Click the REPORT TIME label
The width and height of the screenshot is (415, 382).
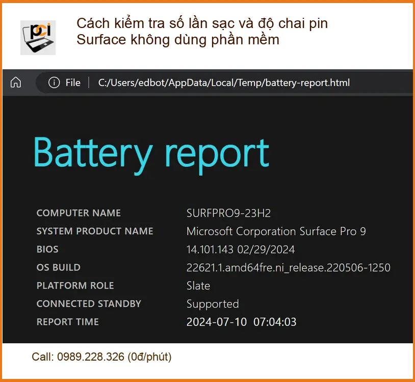pyautogui.click(x=67, y=322)
